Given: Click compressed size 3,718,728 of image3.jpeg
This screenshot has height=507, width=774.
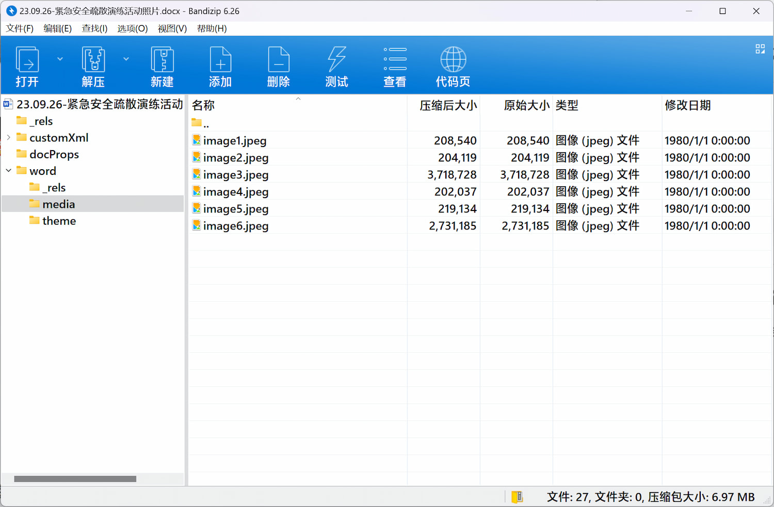Looking at the screenshot, I should pyautogui.click(x=452, y=175).
